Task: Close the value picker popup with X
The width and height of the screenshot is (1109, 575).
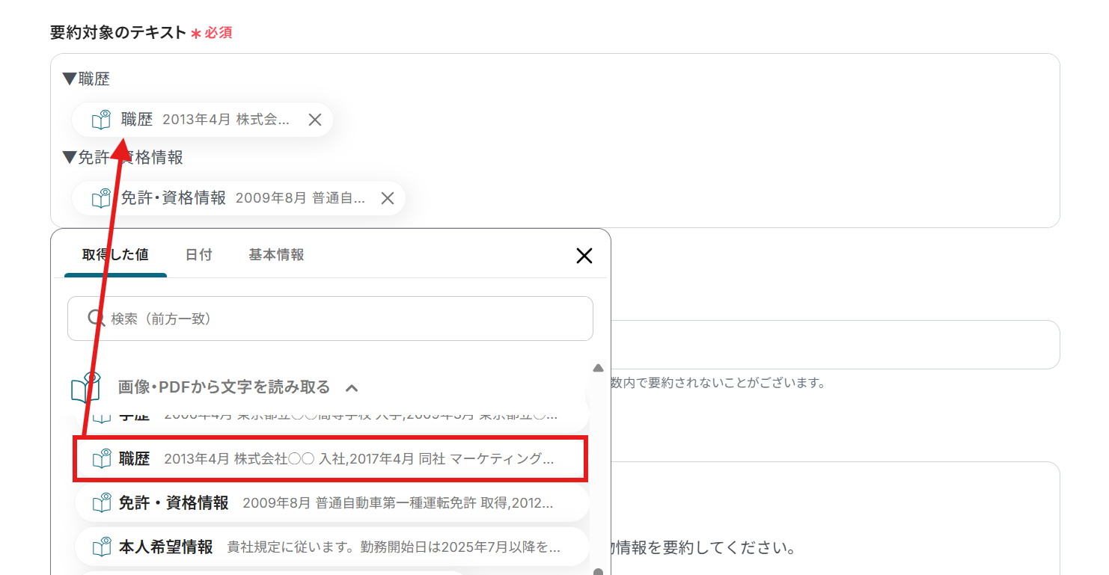Action: (584, 256)
